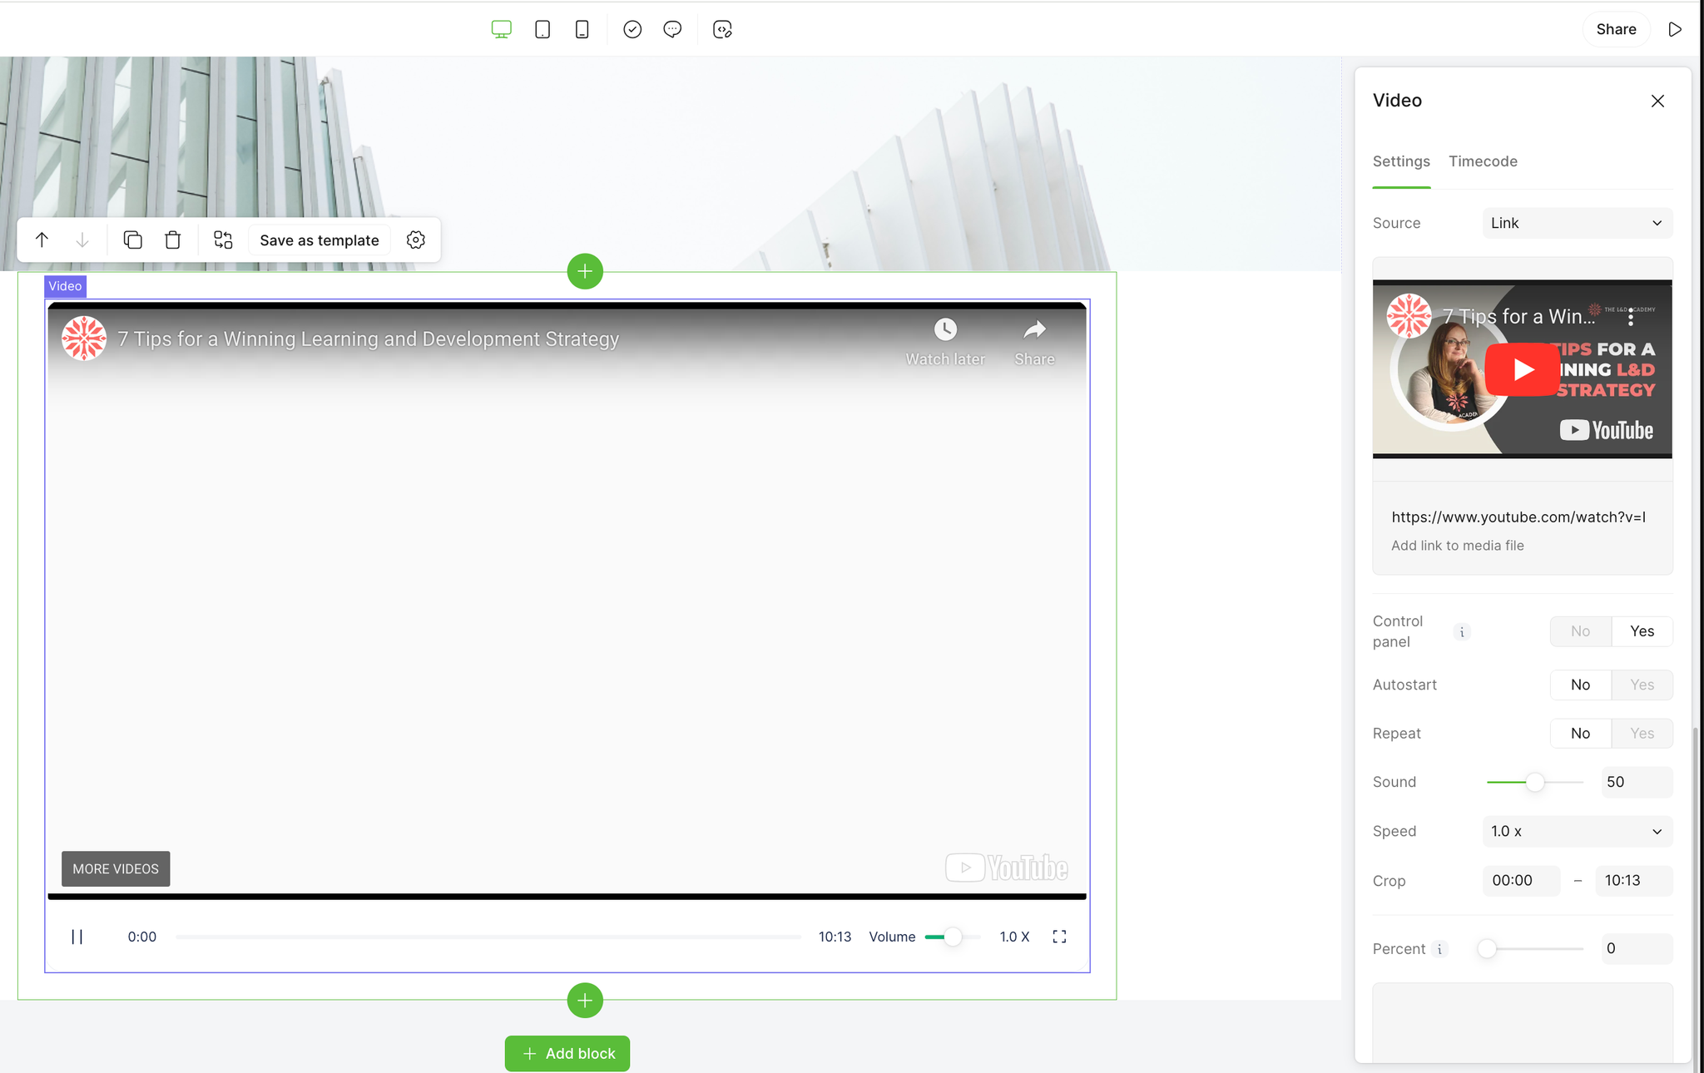This screenshot has width=1704, height=1073.
Task: Click the Add block button
Action: coord(567,1054)
